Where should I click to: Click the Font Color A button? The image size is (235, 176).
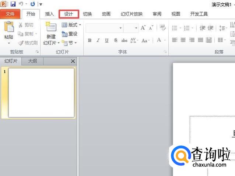(159, 40)
